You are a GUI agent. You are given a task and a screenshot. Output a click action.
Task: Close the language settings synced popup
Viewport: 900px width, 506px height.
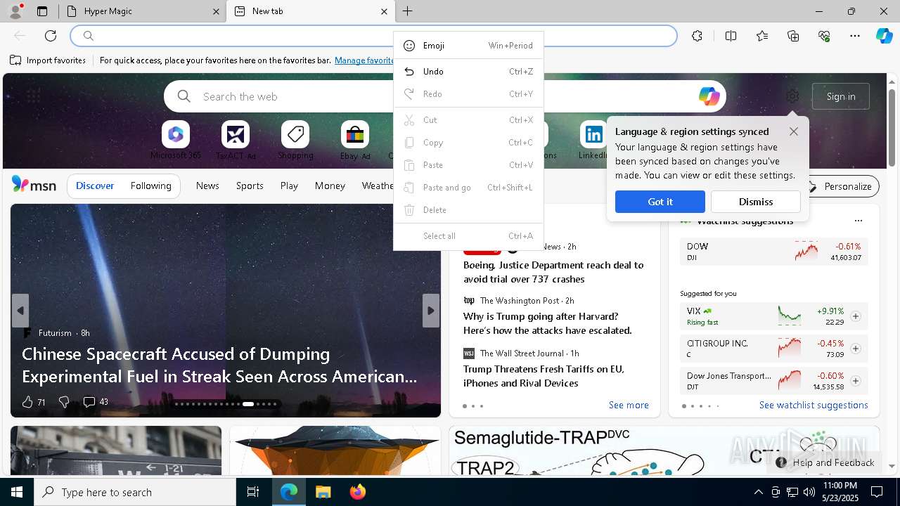coord(794,131)
